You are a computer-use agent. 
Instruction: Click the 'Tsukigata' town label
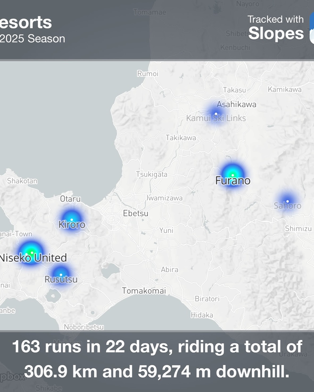(152, 174)
